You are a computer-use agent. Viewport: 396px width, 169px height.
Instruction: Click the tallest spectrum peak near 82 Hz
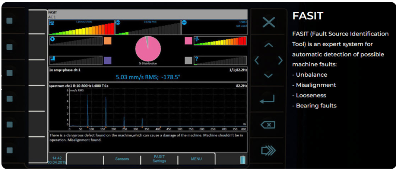(88, 110)
